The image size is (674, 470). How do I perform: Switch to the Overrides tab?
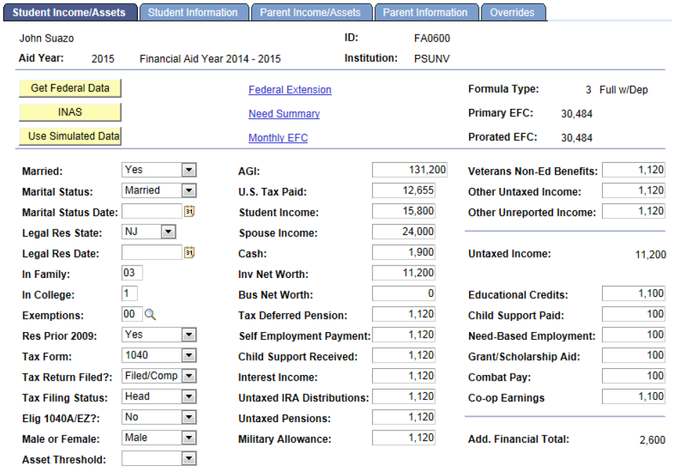tap(513, 11)
